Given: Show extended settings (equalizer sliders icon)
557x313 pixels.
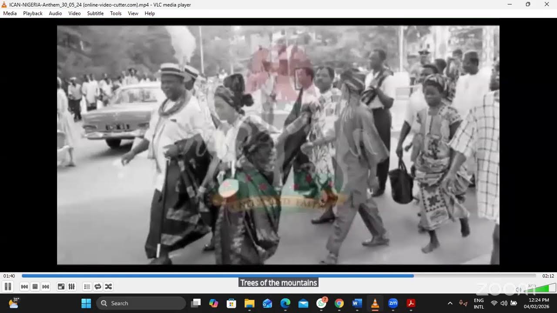Looking at the screenshot, I should (x=72, y=286).
